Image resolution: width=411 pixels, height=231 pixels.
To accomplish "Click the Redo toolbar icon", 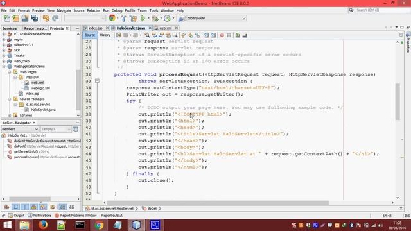I will pos(55,18).
